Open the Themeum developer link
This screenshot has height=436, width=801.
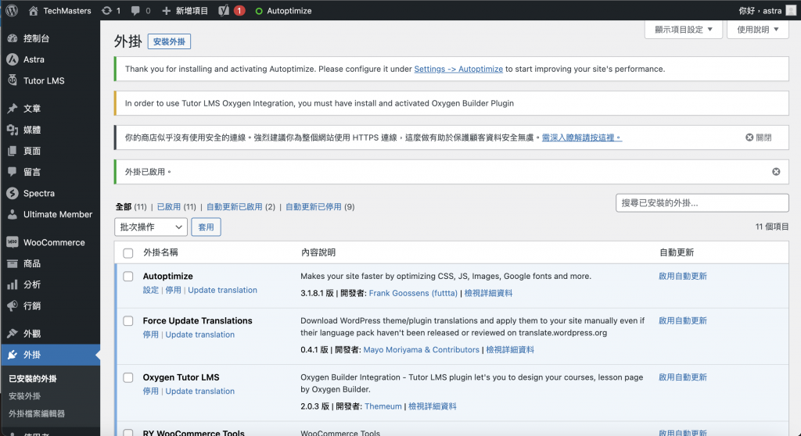(x=383, y=406)
